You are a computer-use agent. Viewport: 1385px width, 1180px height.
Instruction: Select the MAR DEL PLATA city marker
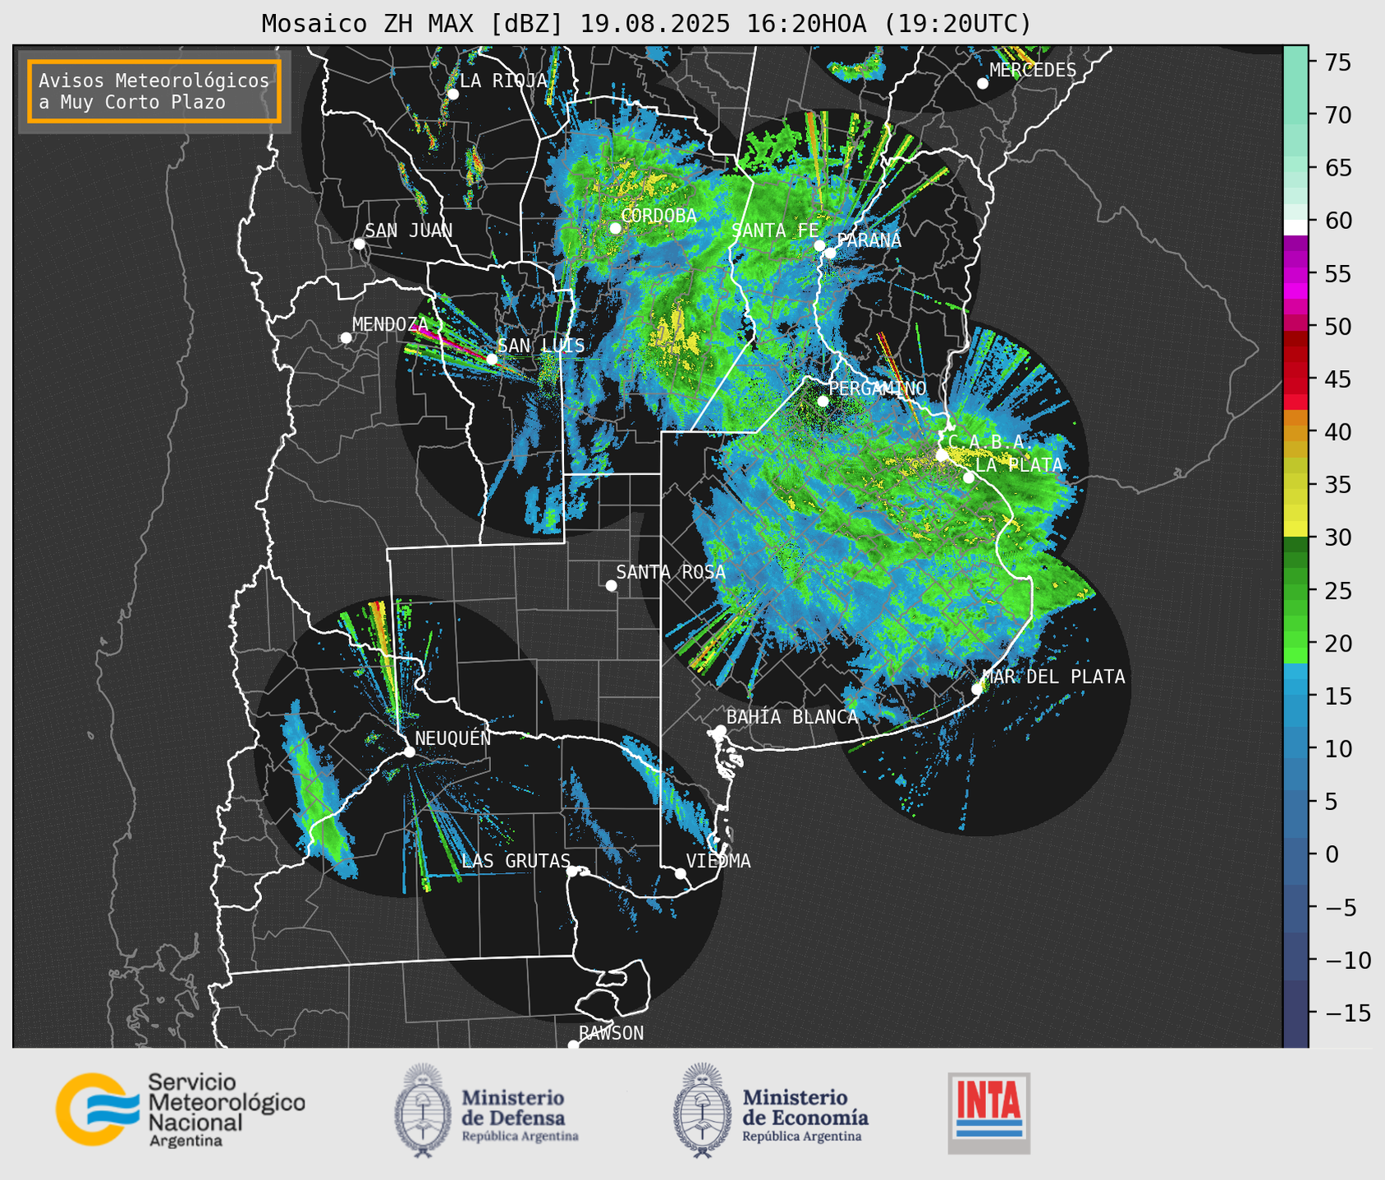tap(976, 689)
